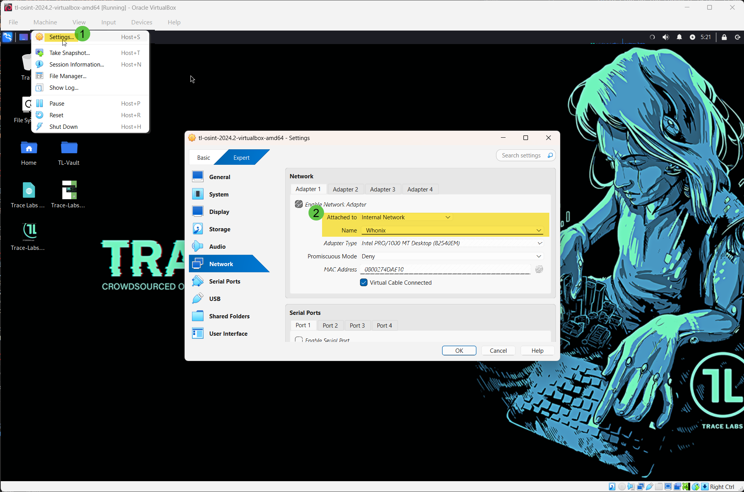Click the OK button
744x492 pixels.
[459, 350]
